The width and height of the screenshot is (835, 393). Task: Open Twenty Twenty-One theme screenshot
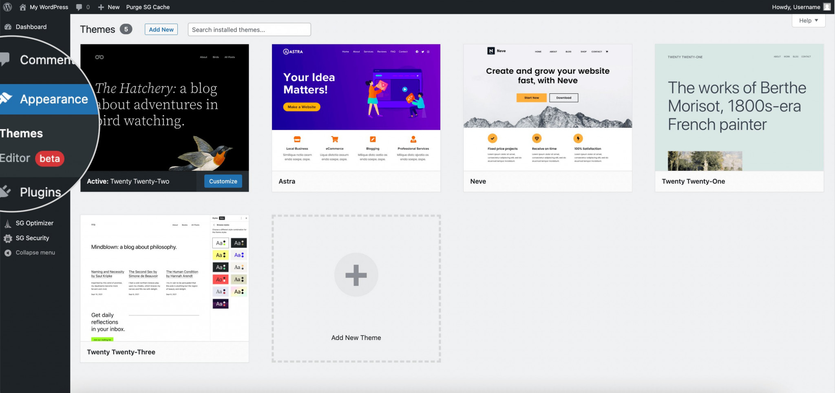tap(739, 108)
